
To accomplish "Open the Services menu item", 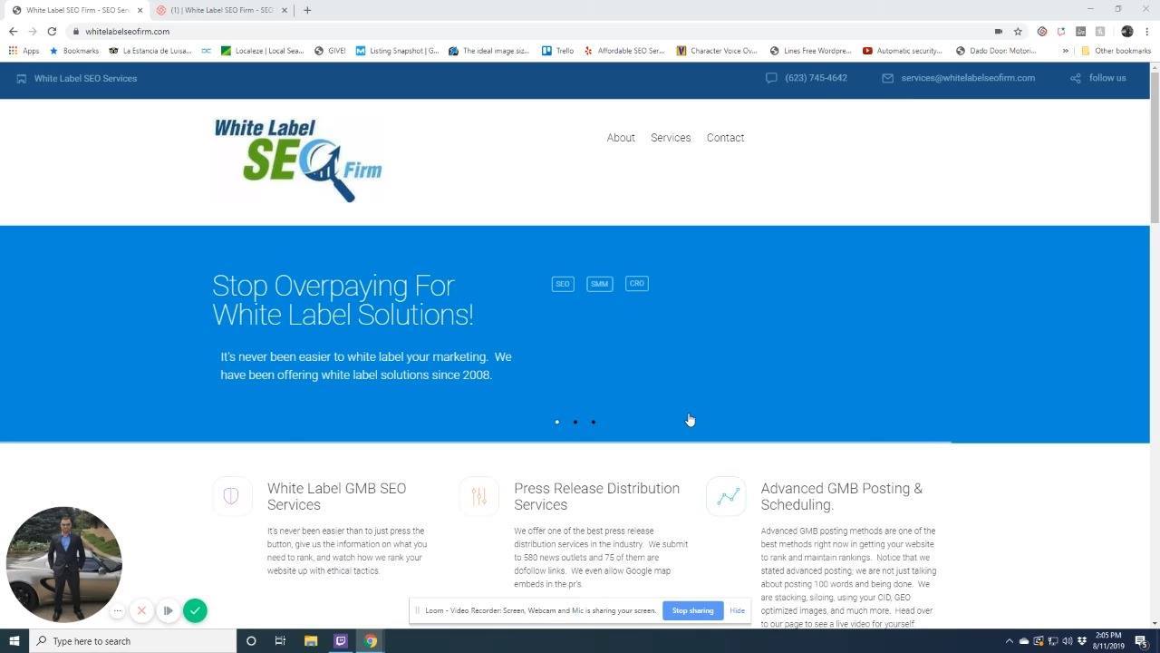I will point(671,138).
